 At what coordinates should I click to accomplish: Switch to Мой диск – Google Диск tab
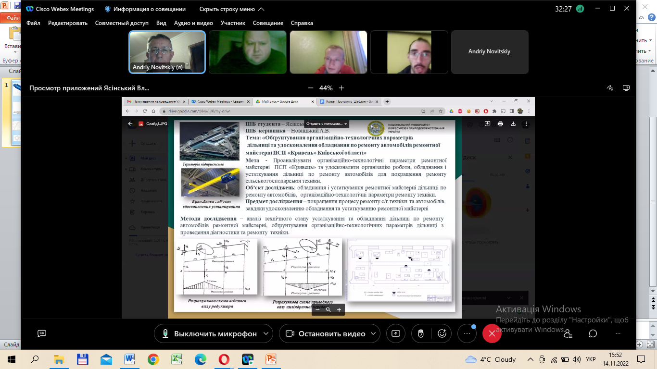pyautogui.click(x=284, y=101)
